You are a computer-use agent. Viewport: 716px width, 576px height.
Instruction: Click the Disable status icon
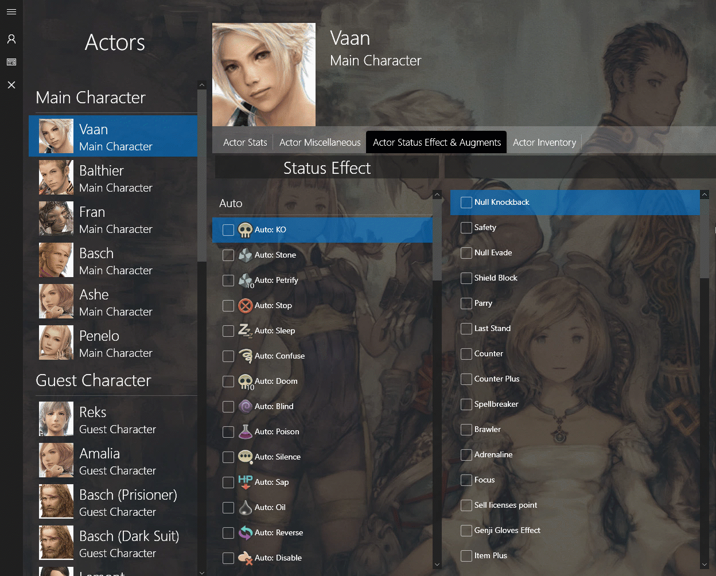click(x=245, y=558)
